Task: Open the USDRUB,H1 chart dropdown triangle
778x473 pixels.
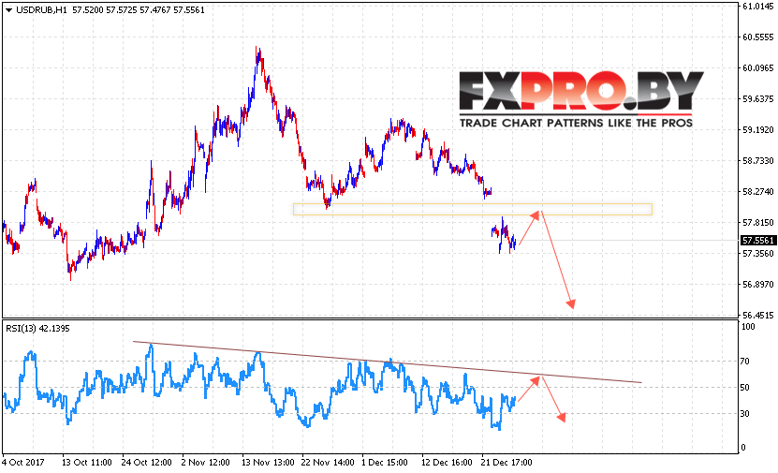Action: pos(8,10)
